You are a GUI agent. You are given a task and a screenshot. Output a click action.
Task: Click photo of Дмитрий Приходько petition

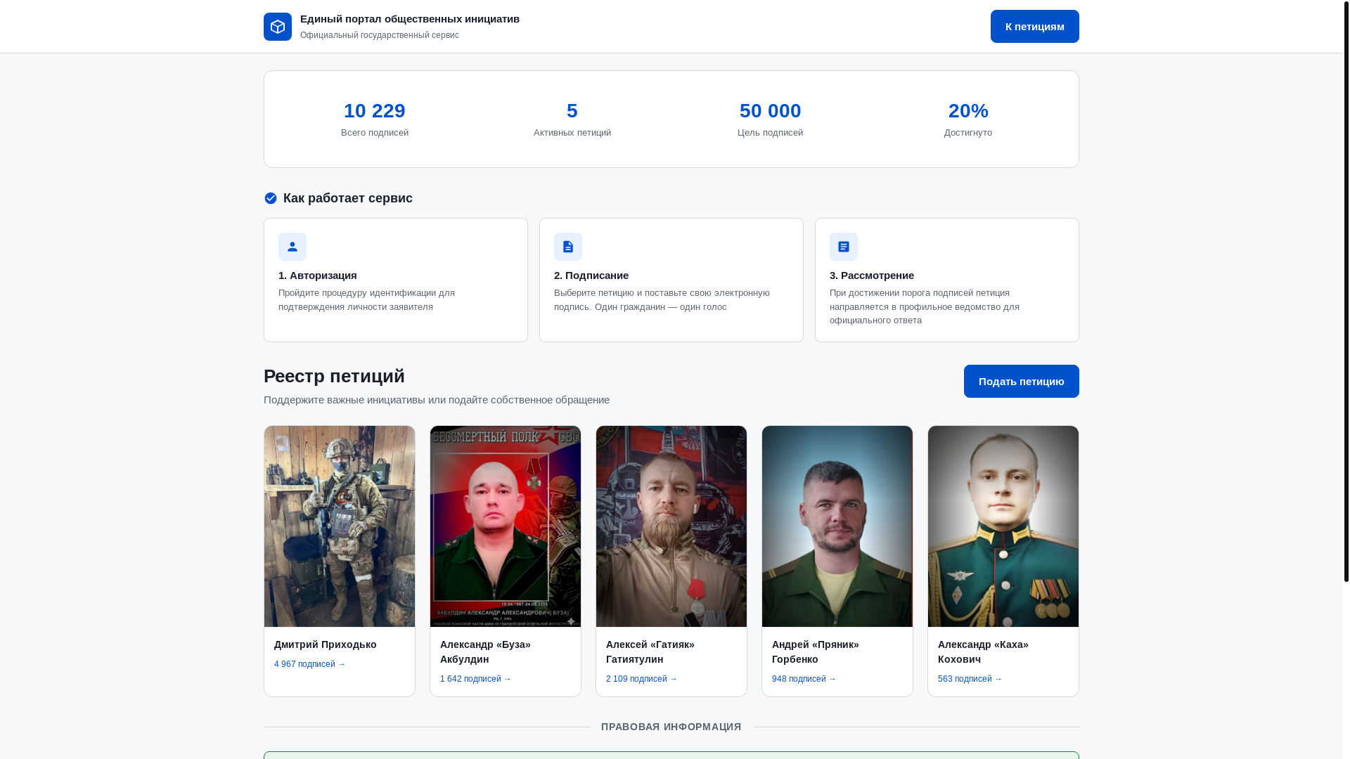coord(340,526)
